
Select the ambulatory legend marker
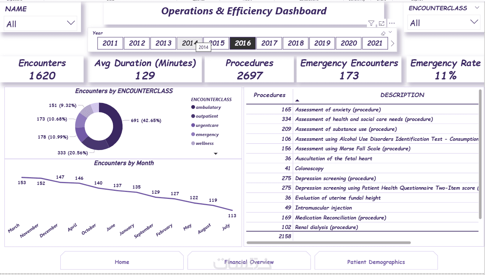(x=193, y=107)
